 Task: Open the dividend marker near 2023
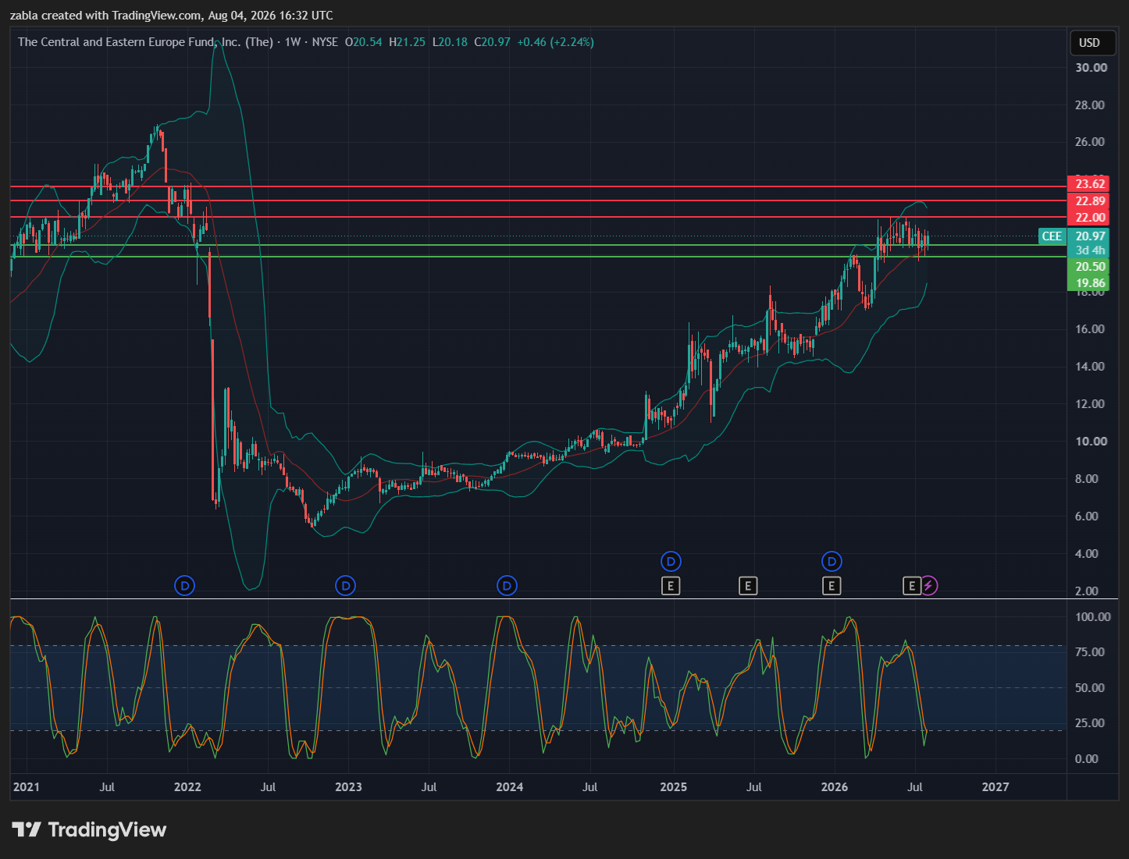346,585
